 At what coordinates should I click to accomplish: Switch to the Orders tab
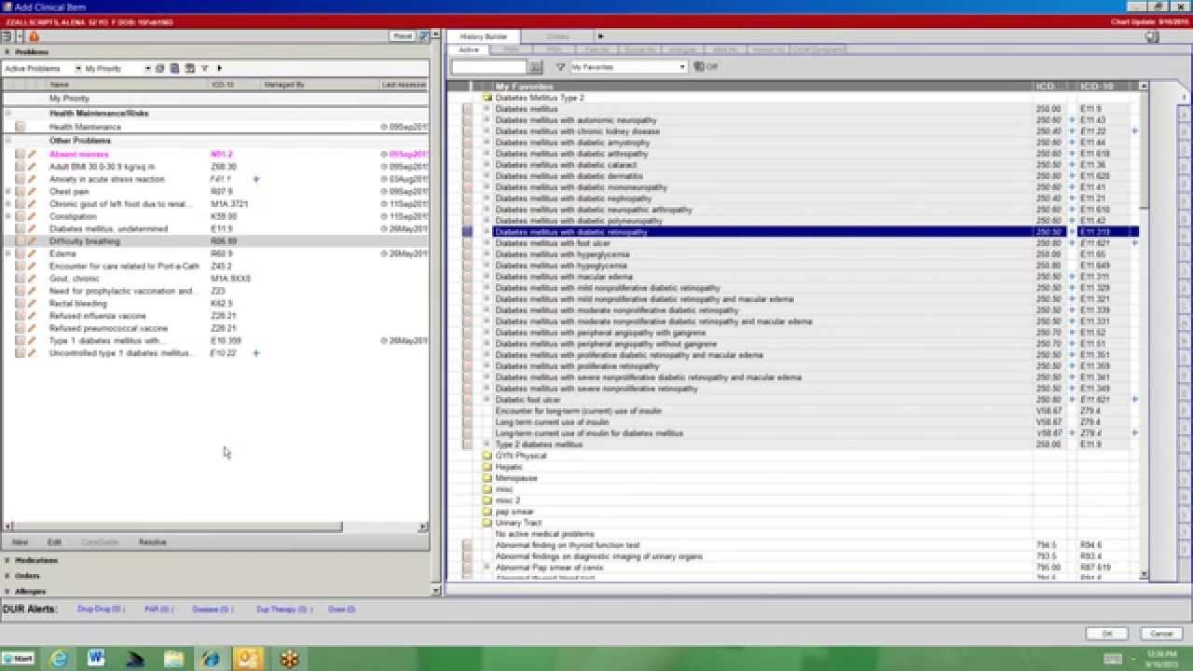coord(557,36)
